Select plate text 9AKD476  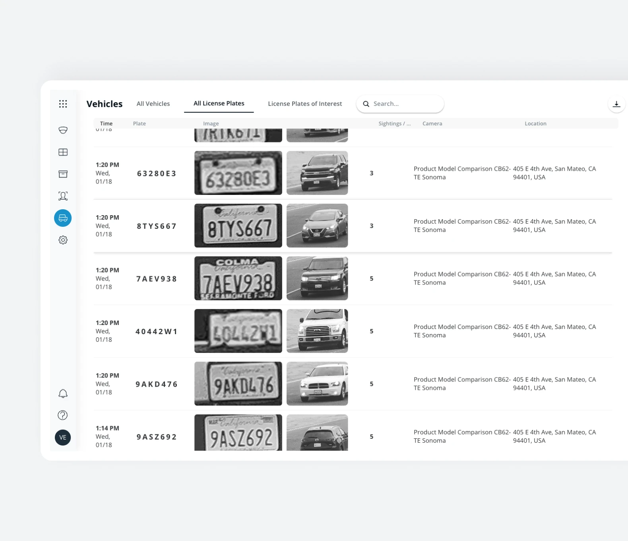pos(157,384)
